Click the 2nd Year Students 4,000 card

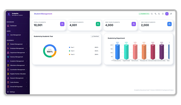(x=120, y=25)
